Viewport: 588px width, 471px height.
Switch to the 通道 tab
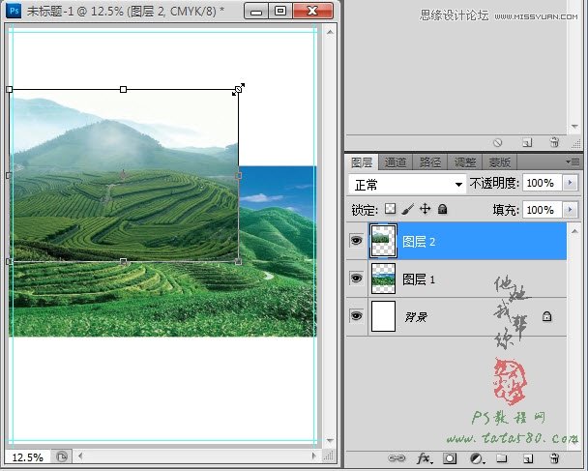tap(396, 162)
